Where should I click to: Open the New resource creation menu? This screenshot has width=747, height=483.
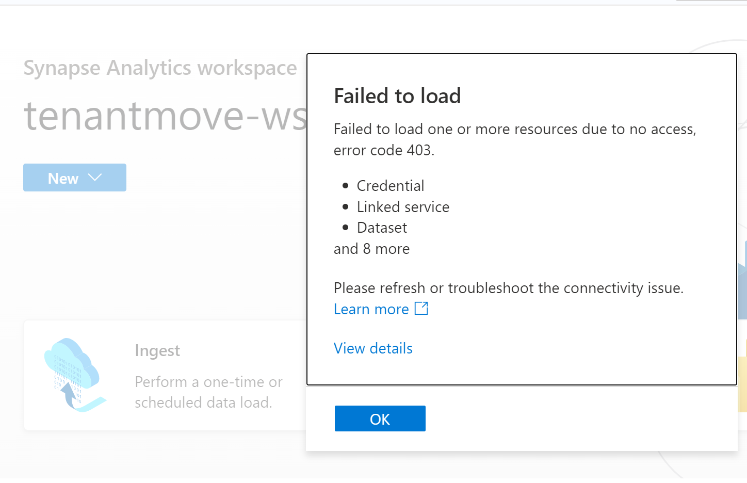coord(63,178)
